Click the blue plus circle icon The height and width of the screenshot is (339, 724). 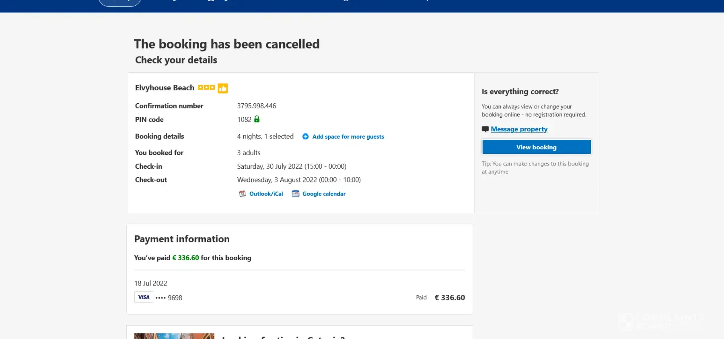coord(306,137)
